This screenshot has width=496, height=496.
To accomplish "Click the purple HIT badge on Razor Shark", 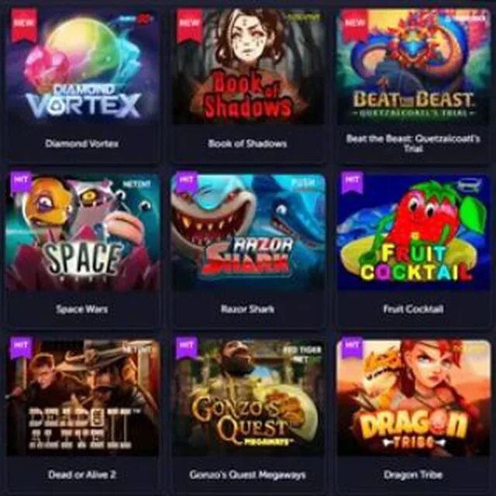I will coord(186,182).
